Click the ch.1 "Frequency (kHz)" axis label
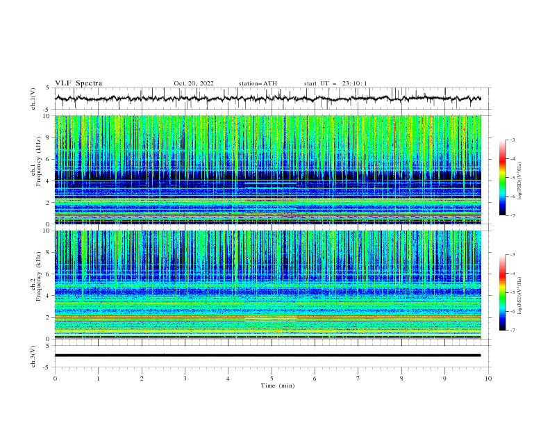This screenshot has width=550, height=425. pos(39,162)
